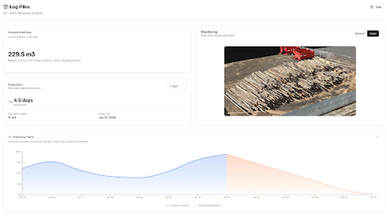Open the 7 days projection dropdown

pos(176,86)
